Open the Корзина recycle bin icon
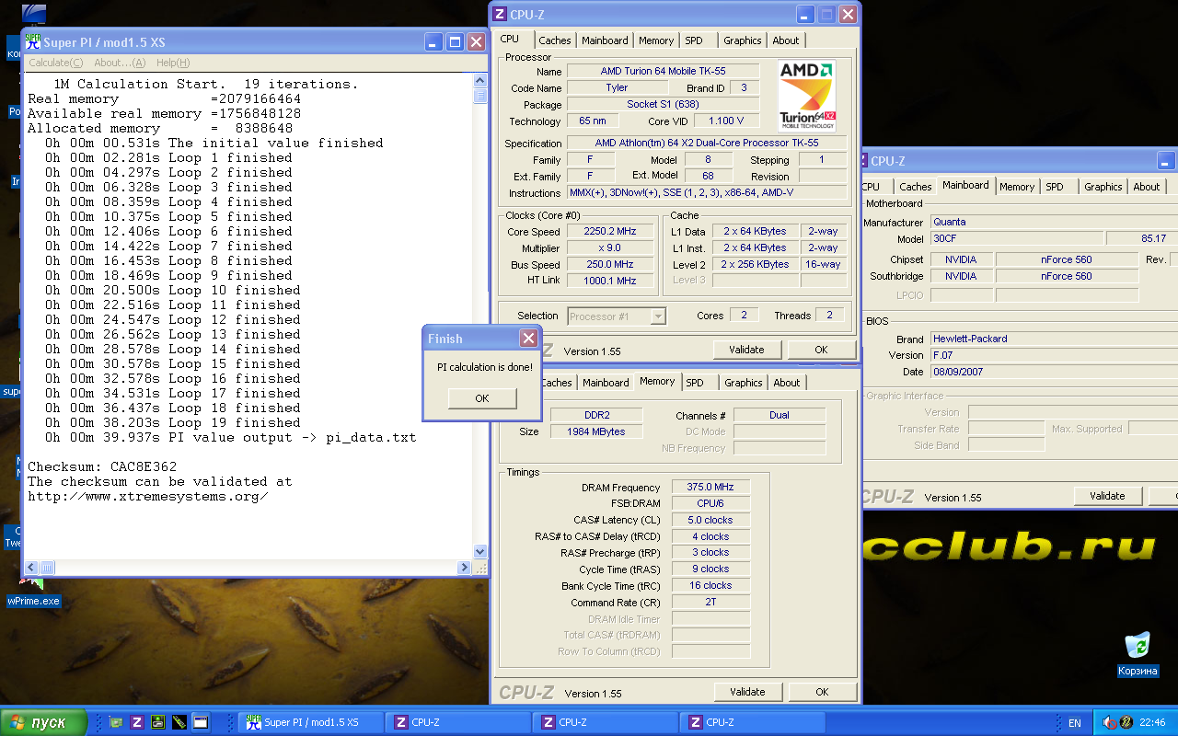The width and height of the screenshot is (1178, 736). 1138,654
